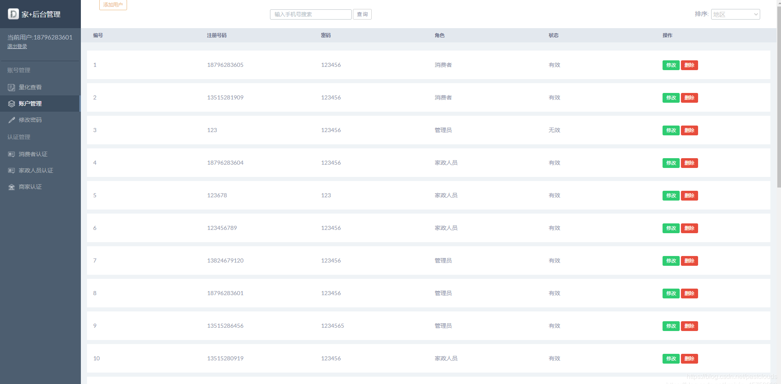Click 修改 for user 13515281909

click(x=671, y=98)
